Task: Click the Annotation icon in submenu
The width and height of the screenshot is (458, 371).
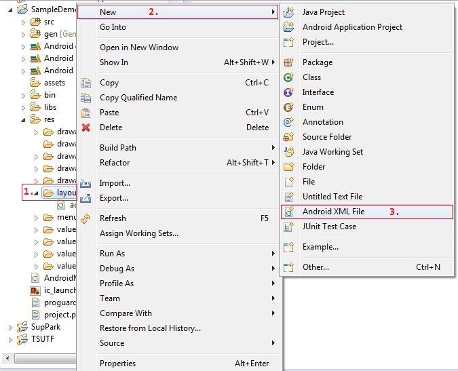Action: [289, 122]
